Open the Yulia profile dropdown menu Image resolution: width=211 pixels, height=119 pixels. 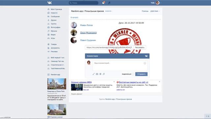(x=156, y=3)
